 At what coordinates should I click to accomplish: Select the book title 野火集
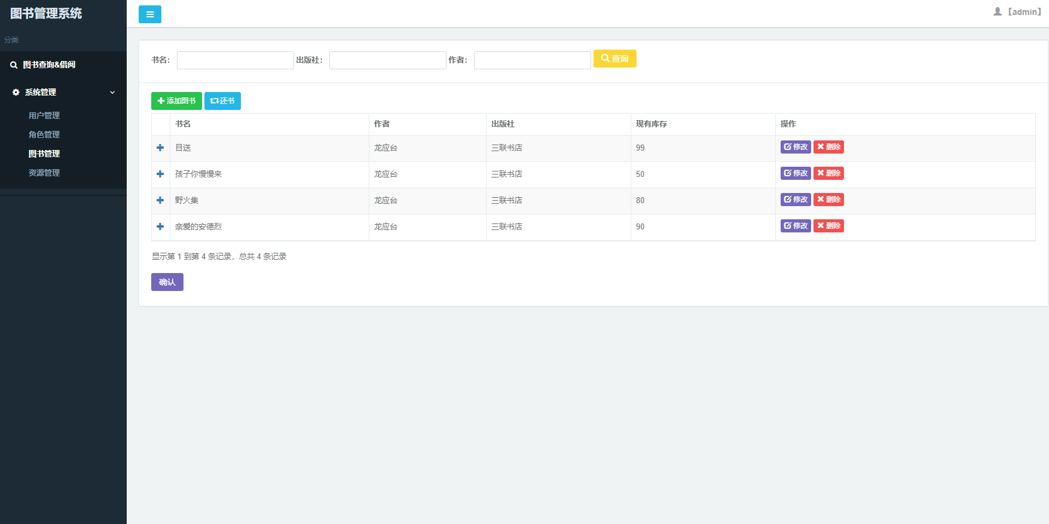pos(187,200)
